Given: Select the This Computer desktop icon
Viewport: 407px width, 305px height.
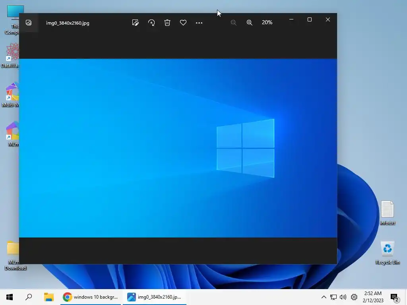Looking at the screenshot, I should (12, 20).
